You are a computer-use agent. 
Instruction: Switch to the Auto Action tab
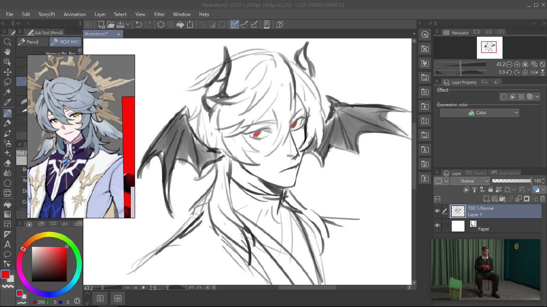pos(506,173)
